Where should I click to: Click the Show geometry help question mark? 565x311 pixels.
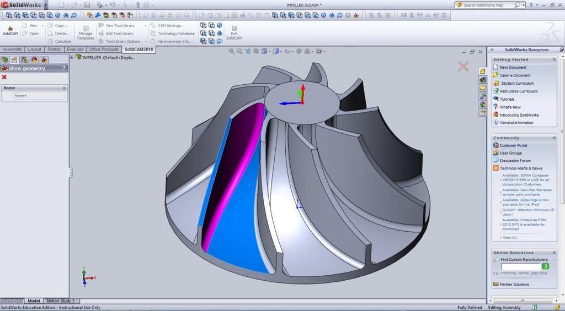tap(64, 68)
